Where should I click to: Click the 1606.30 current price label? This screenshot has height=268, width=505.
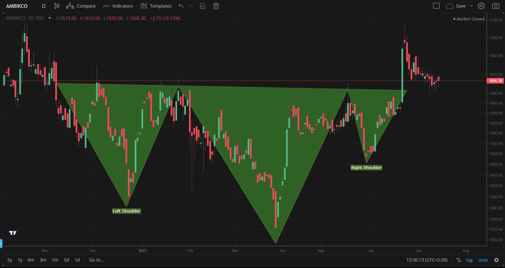click(495, 81)
